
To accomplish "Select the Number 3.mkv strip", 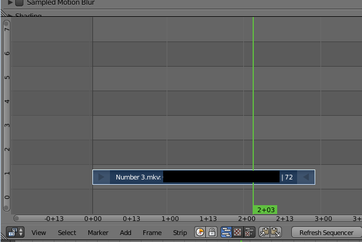I will point(204,177).
